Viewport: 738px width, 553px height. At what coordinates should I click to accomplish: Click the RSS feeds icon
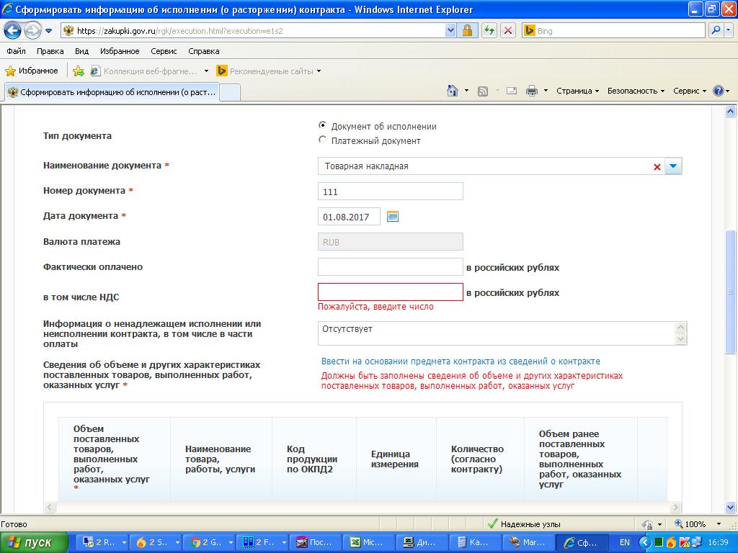click(483, 91)
